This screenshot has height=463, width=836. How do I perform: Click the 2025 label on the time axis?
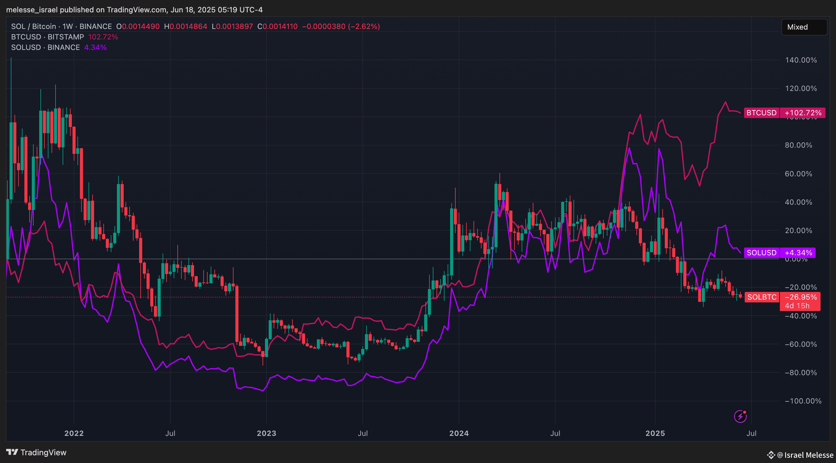click(x=655, y=433)
